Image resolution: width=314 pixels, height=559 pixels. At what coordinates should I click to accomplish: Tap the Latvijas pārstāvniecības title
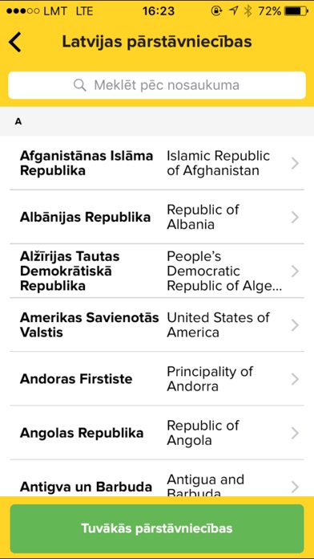coord(157,42)
